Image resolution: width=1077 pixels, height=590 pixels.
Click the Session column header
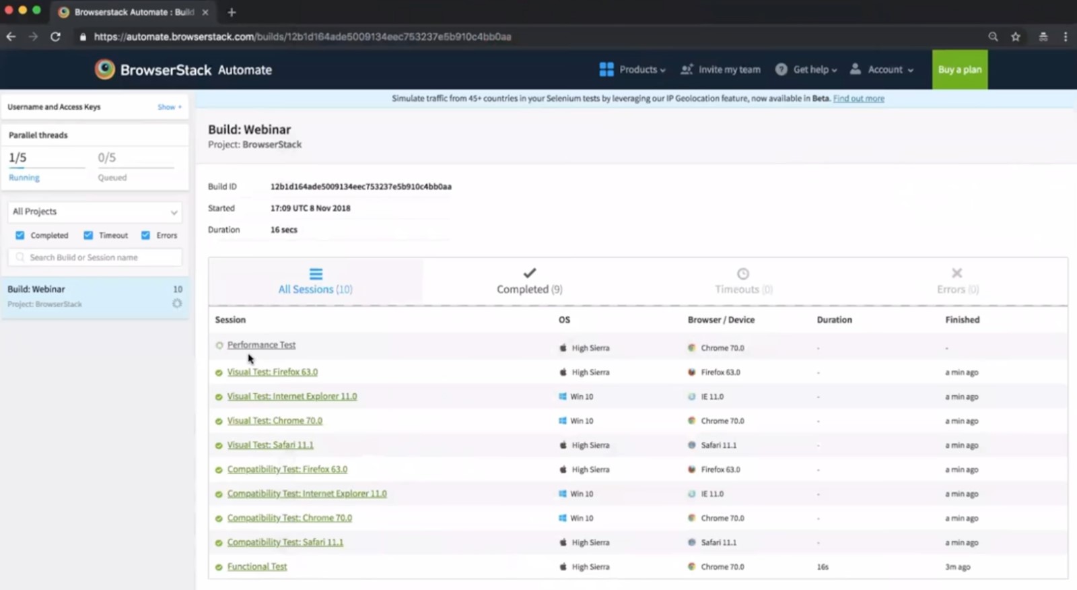click(230, 320)
